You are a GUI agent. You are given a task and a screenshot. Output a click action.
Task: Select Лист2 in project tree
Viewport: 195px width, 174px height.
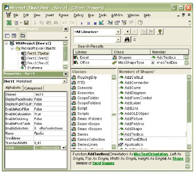[x=38, y=58]
